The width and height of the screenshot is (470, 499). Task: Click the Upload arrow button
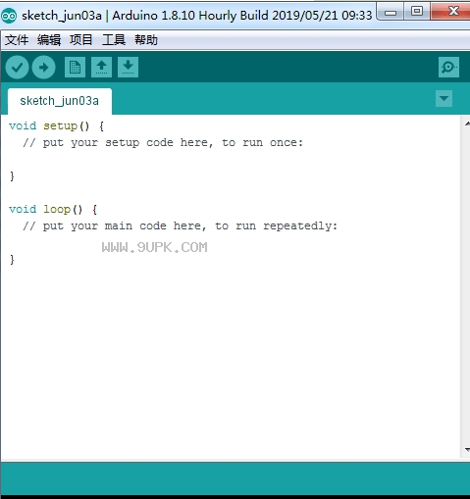[43, 68]
